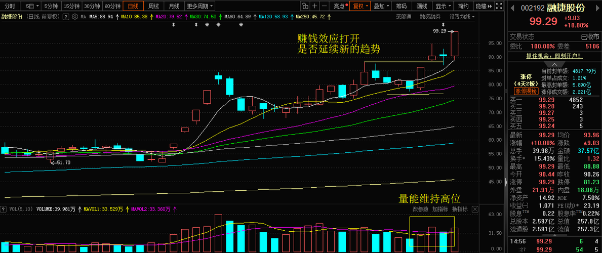The height and width of the screenshot is (253, 602).
Task: Click the 涨停揭秘 button
Action: coord(527,92)
